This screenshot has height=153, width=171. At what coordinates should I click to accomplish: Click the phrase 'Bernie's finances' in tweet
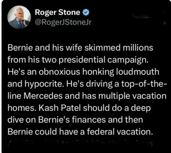[x=72, y=120]
